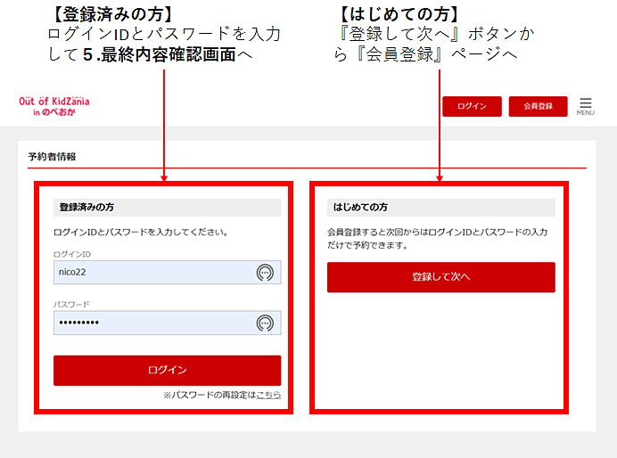Viewport: 617px width, 458px height.
Task: Focus the ログインID field containing nico22
Action: point(152,273)
